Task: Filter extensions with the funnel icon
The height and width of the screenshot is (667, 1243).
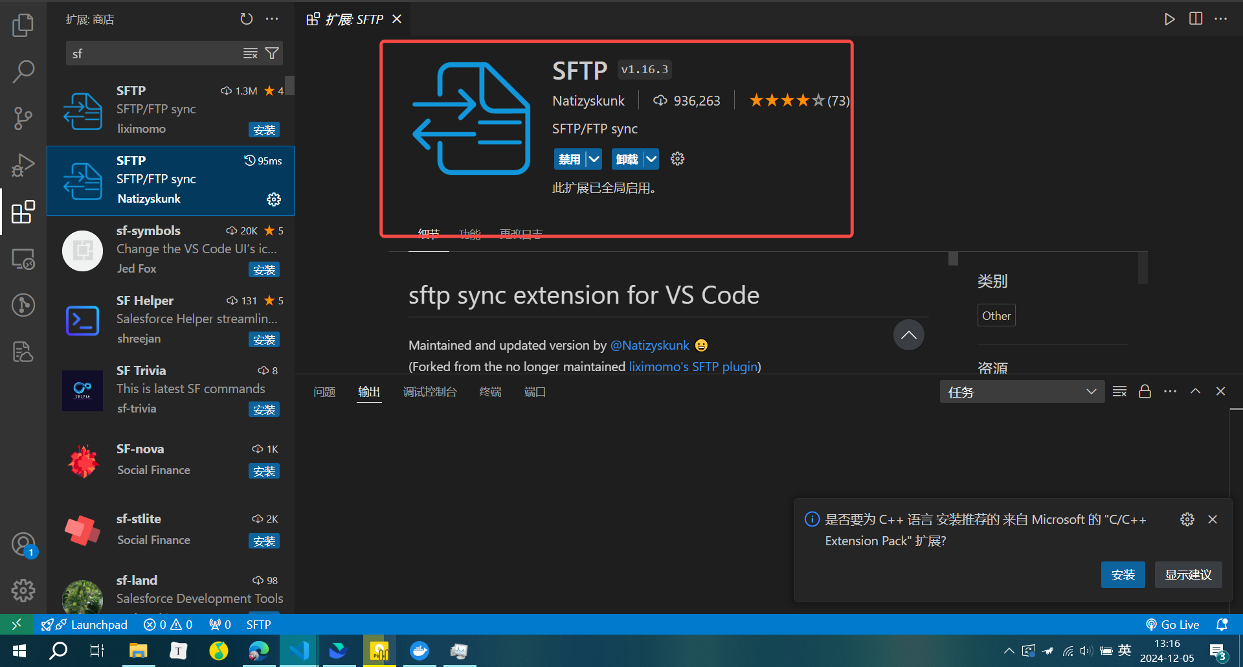Action: (x=273, y=53)
